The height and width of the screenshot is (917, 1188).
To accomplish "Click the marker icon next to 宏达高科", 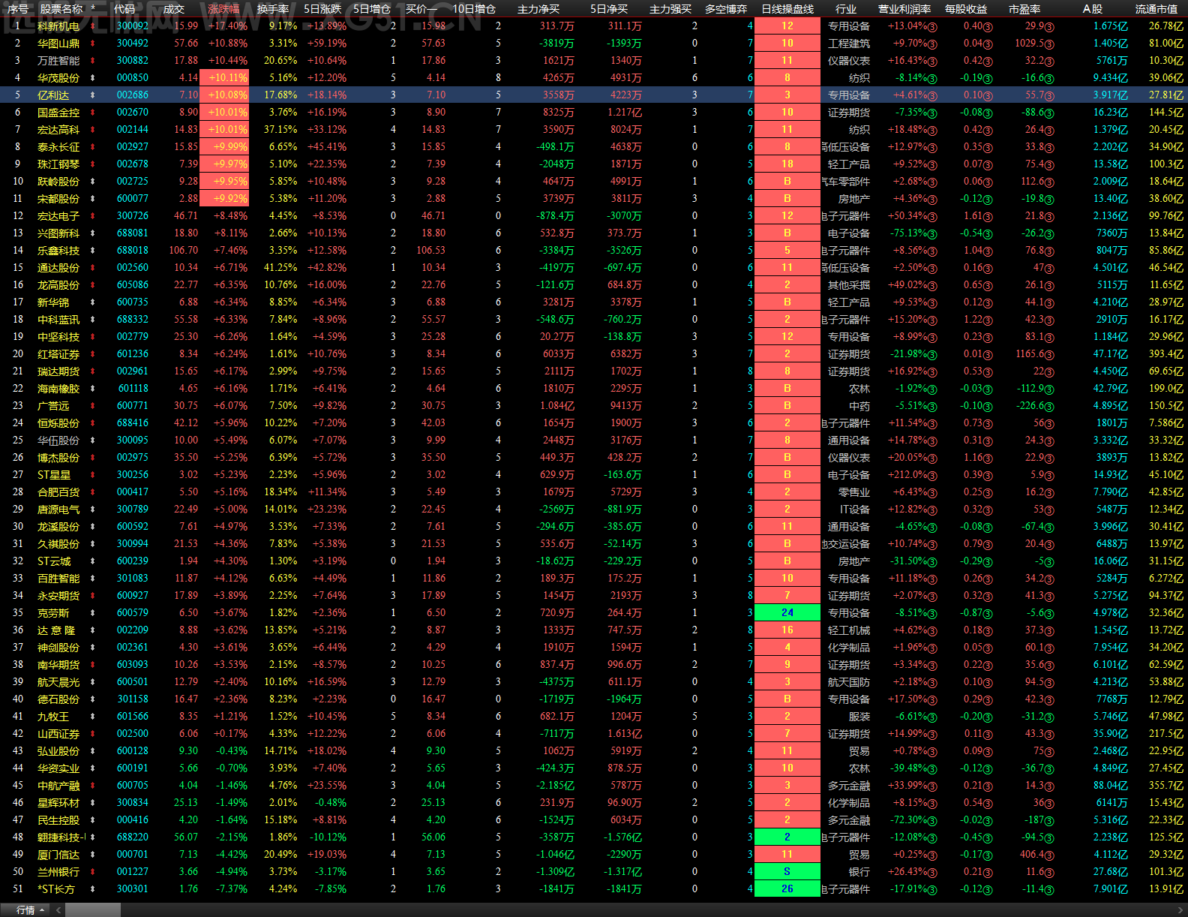I will point(92,130).
